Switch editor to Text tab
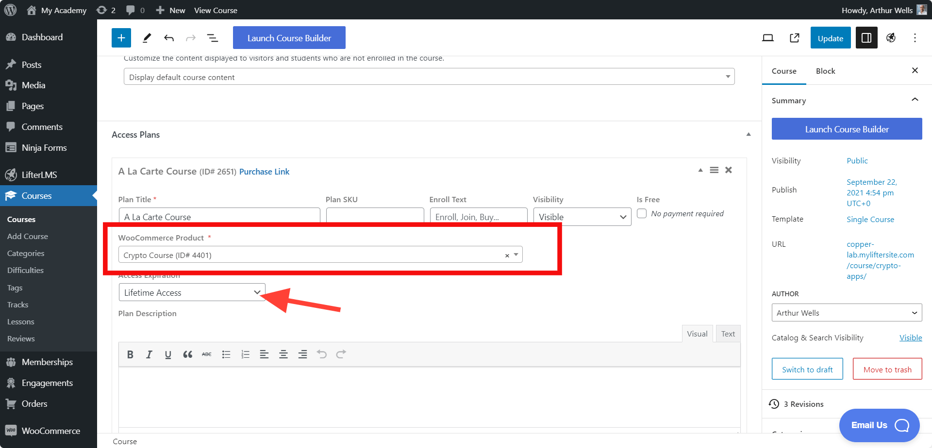932x448 pixels. click(728, 334)
